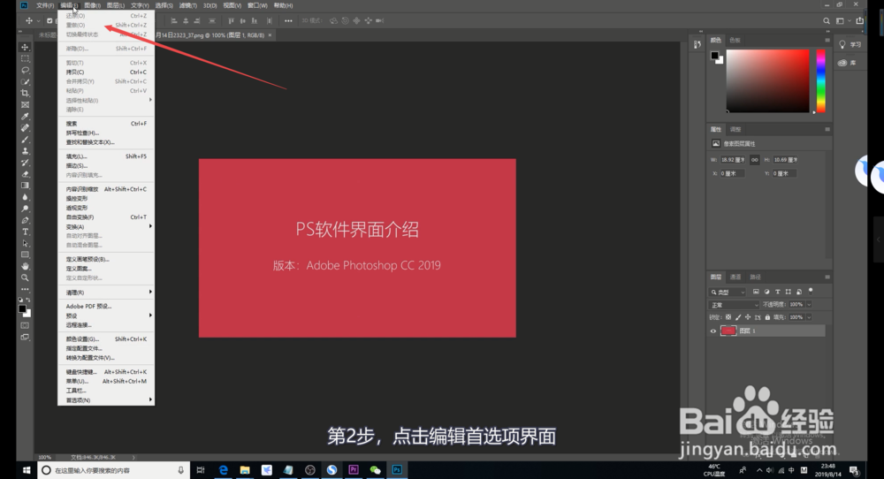The image size is (884, 479).
Task: Switch to the 通道 channels tab
Action: coord(735,277)
